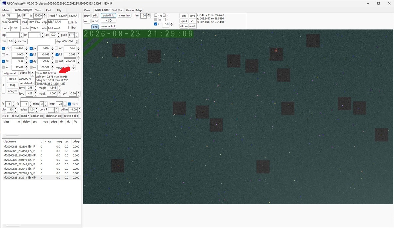Click the < SD button
The width and height of the screenshot is (394, 228).
108,21
